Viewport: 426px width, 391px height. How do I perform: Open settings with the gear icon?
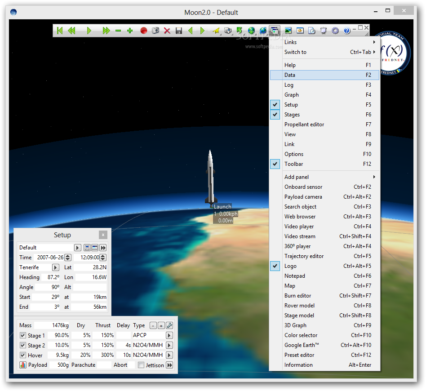335,31
